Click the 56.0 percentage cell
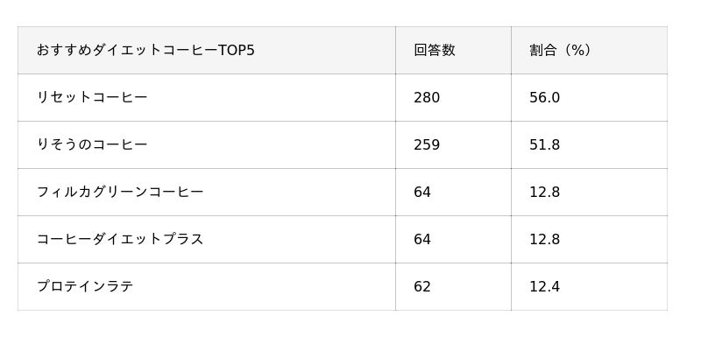The image size is (701, 337). pos(589,97)
